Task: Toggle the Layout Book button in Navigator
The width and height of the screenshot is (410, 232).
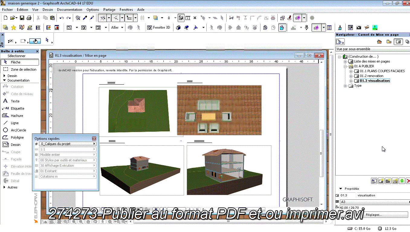Action: (x=398, y=42)
